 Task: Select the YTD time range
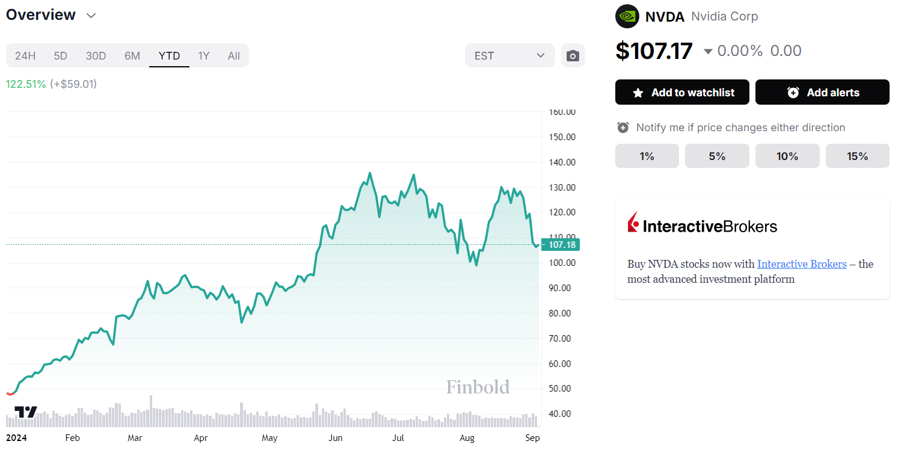(169, 56)
